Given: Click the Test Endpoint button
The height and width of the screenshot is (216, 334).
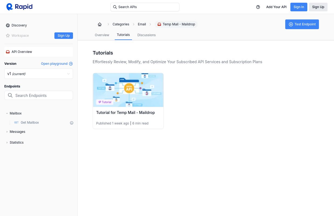Looking at the screenshot, I should tap(302, 24).
